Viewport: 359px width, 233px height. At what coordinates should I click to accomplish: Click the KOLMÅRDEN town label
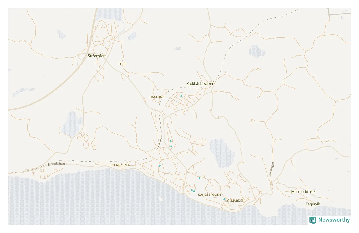click(x=235, y=201)
